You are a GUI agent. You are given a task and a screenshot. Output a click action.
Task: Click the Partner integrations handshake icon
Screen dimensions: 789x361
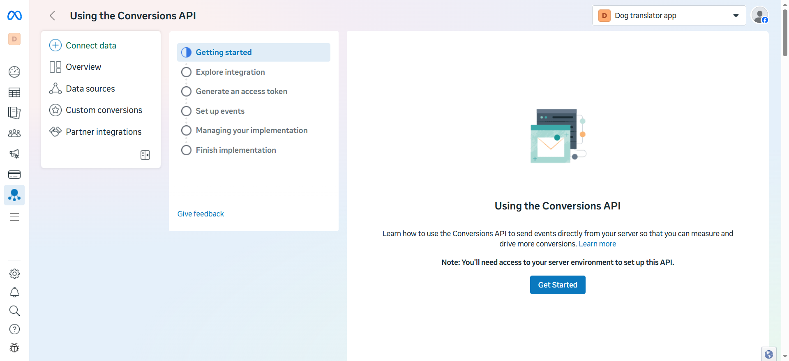[55, 131]
